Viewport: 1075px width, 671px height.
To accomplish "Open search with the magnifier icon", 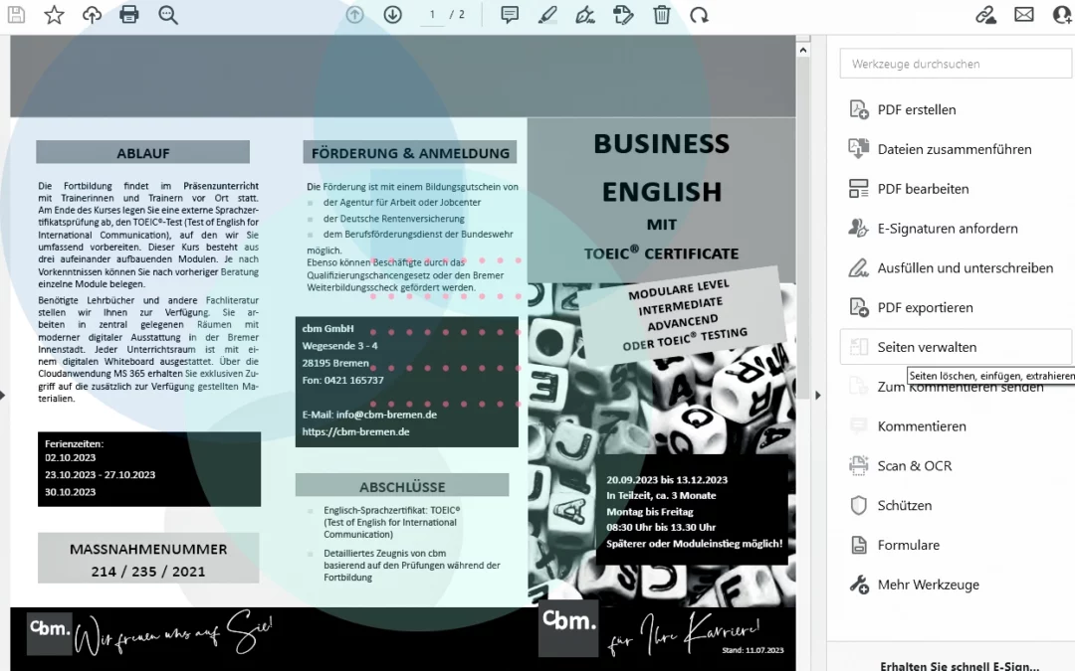I will click(168, 15).
